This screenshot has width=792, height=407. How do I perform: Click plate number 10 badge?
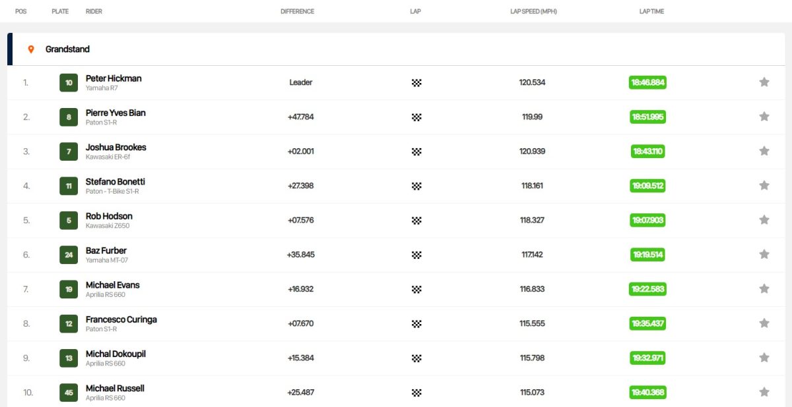click(x=69, y=83)
